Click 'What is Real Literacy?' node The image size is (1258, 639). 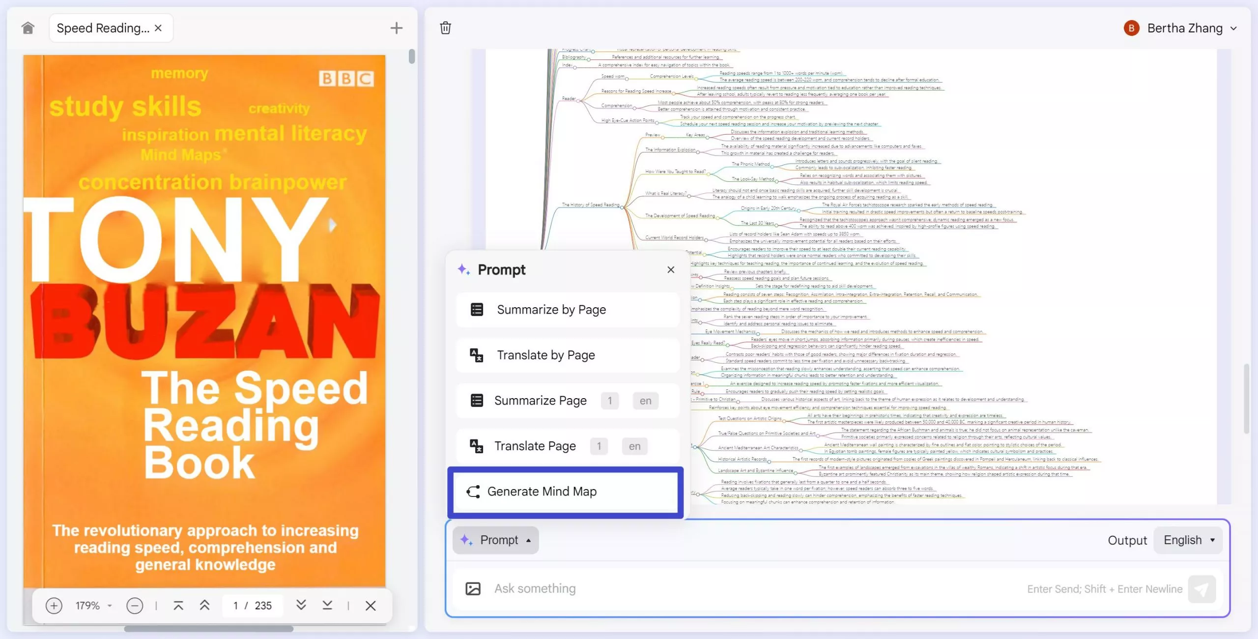tap(666, 194)
